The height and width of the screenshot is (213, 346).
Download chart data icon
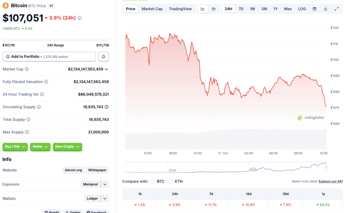pyautogui.click(x=325, y=9)
